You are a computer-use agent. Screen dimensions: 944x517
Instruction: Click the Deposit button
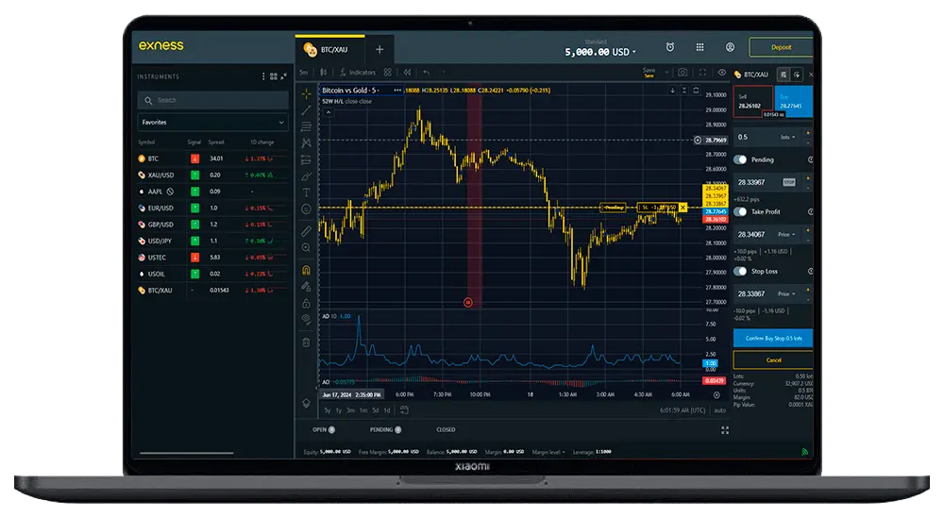tap(780, 47)
